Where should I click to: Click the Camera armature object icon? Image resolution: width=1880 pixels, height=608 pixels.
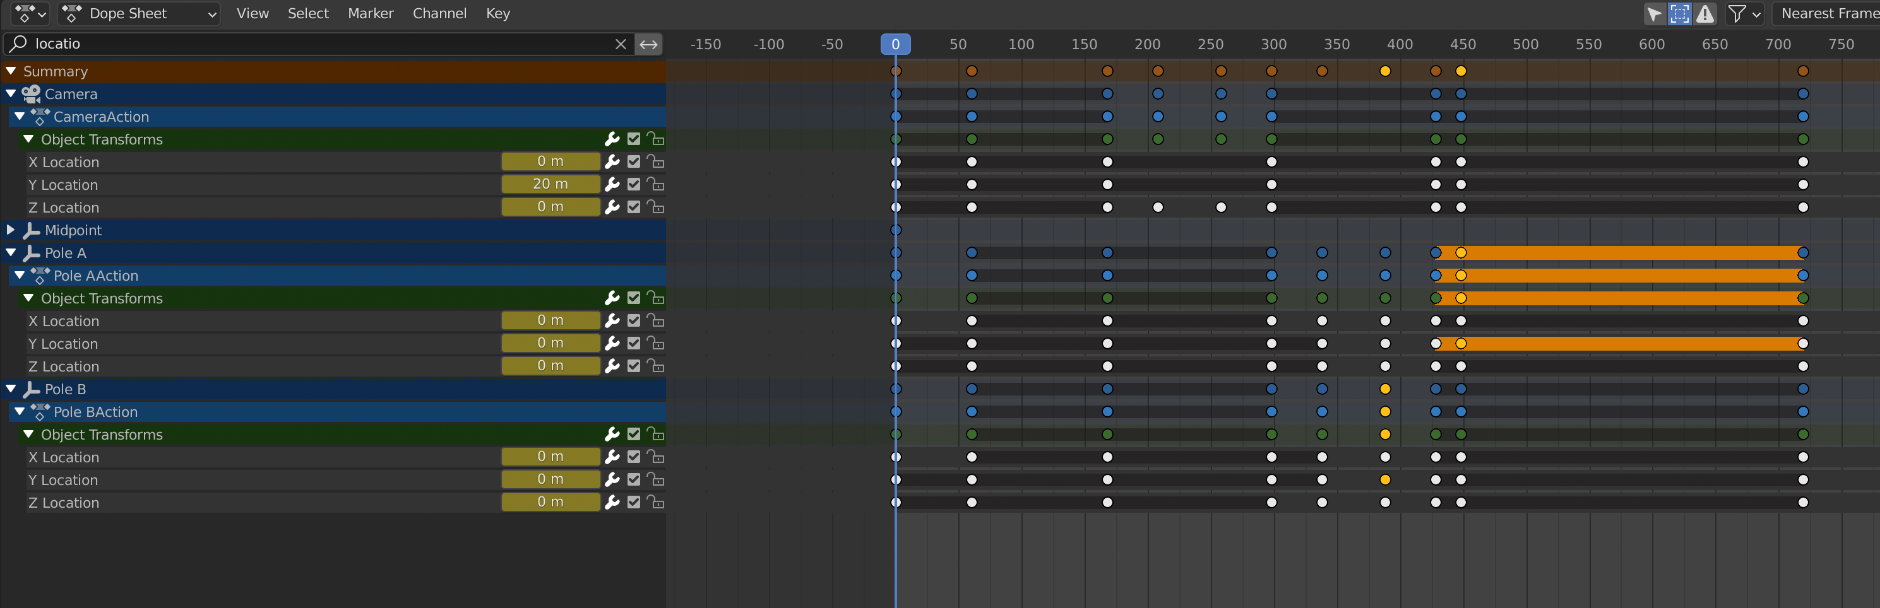(31, 93)
